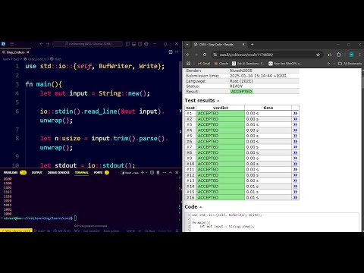Click the sender name Nivesh2005
This screenshot has height=273, width=364.
pos(240,71)
